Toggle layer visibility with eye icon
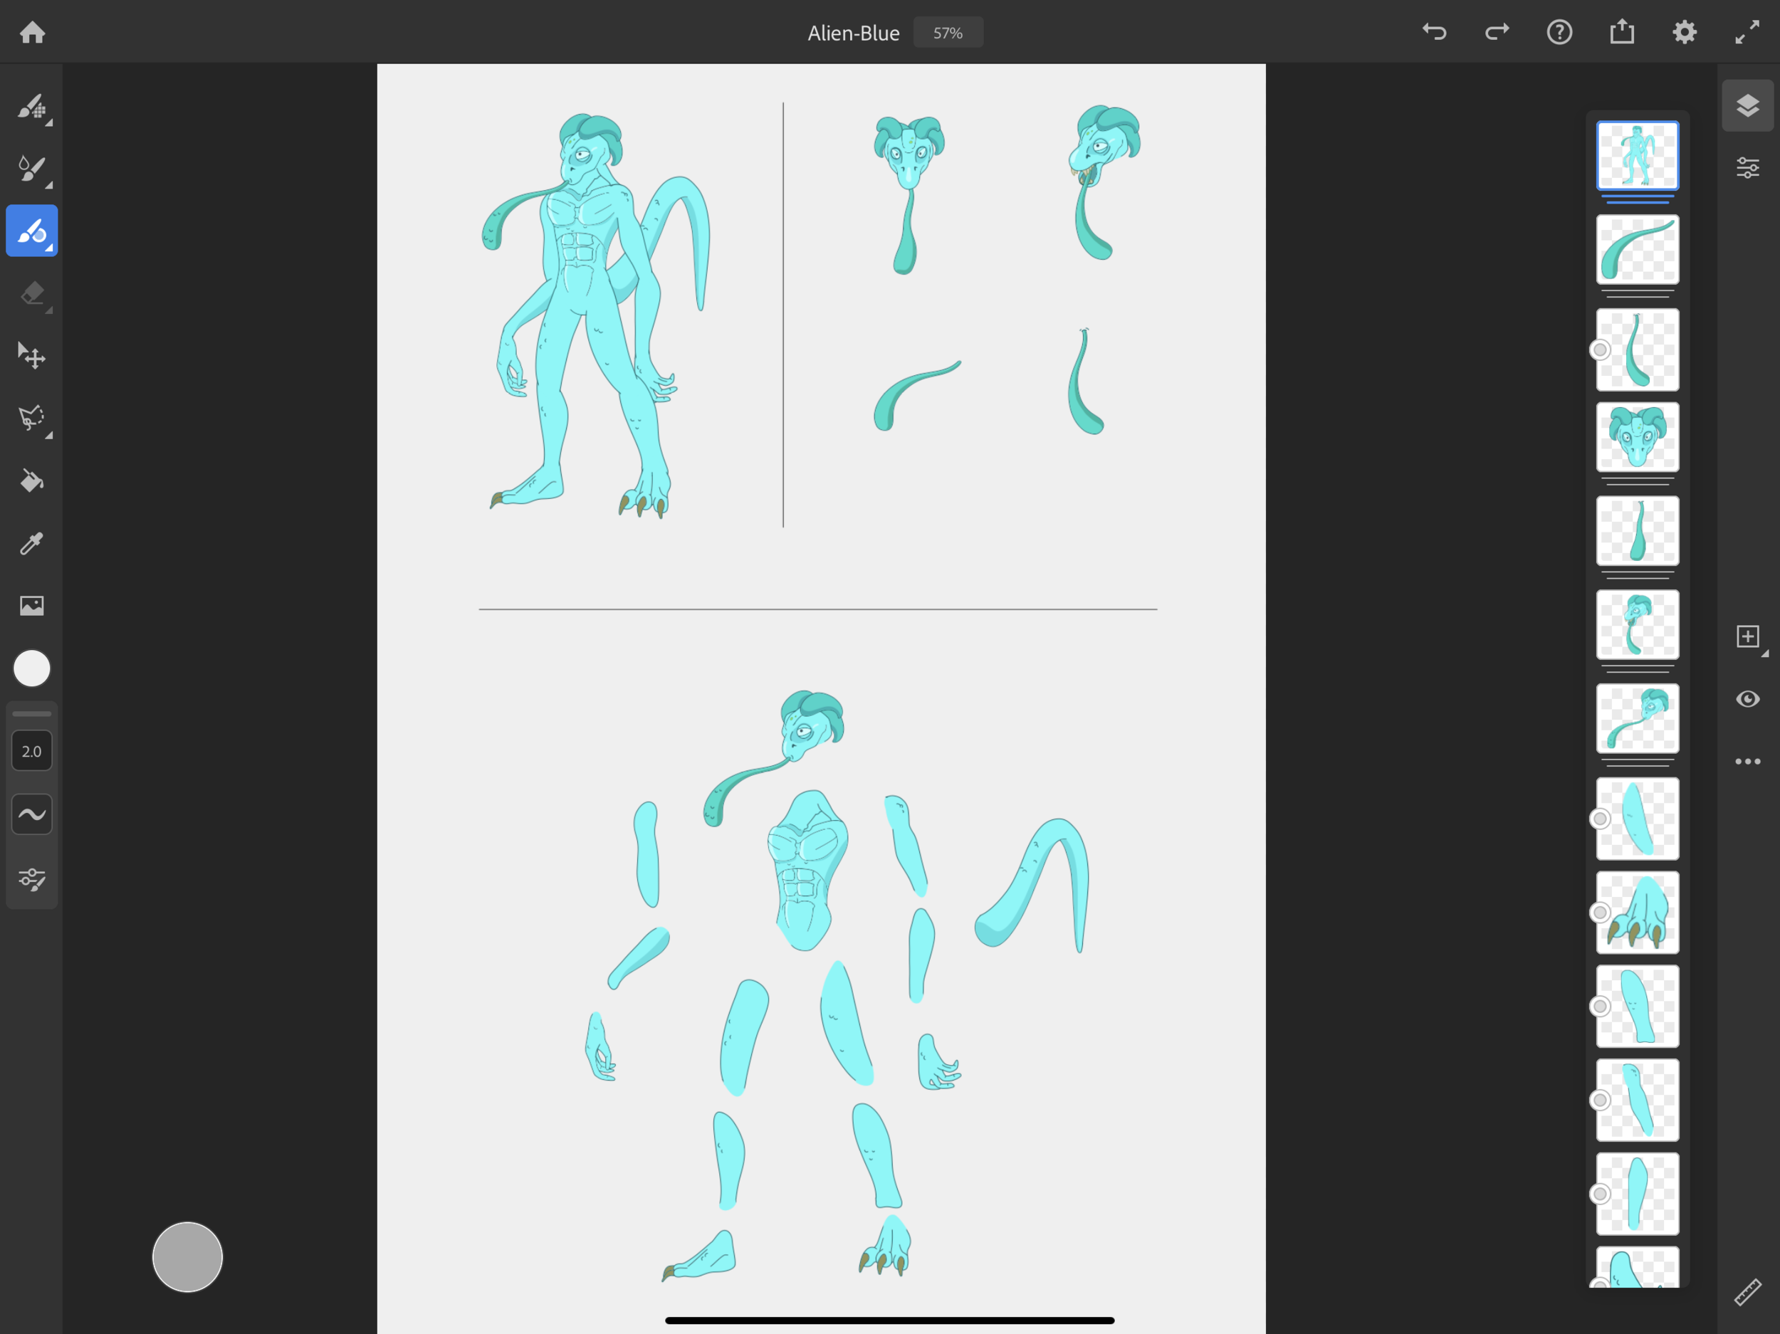This screenshot has height=1334, width=1780. pos(1747,698)
